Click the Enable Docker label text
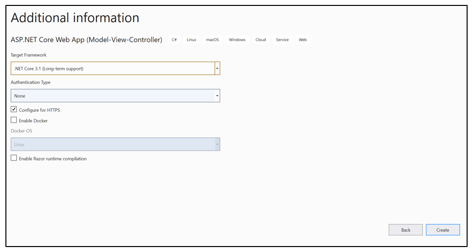This screenshot has width=473, height=250. (33, 121)
